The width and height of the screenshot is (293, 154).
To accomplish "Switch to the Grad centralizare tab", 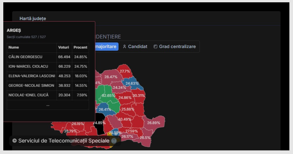I will click(x=174, y=47).
